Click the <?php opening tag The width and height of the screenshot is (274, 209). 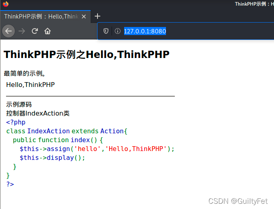click(x=16, y=122)
